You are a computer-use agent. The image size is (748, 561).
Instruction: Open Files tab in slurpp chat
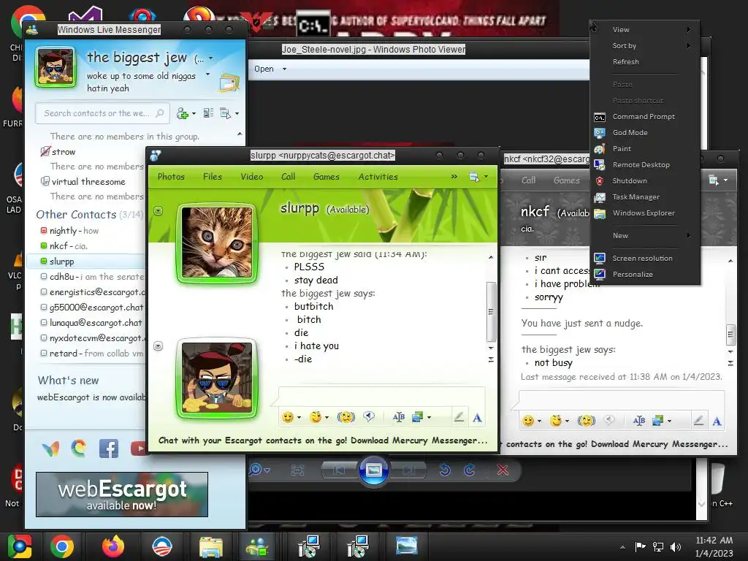point(213,177)
